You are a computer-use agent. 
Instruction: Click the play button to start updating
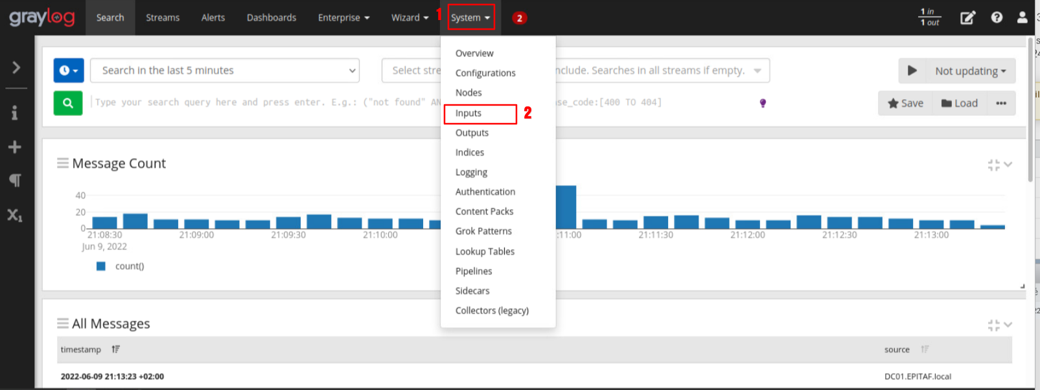tap(912, 71)
